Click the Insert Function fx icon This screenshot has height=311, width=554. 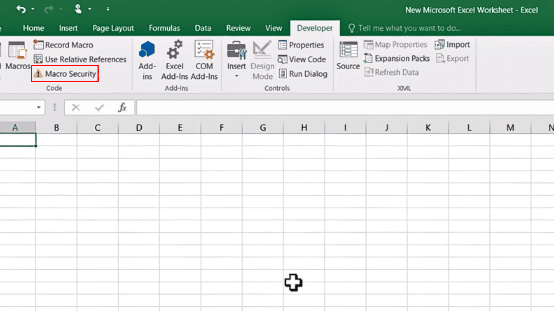(122, 107)
